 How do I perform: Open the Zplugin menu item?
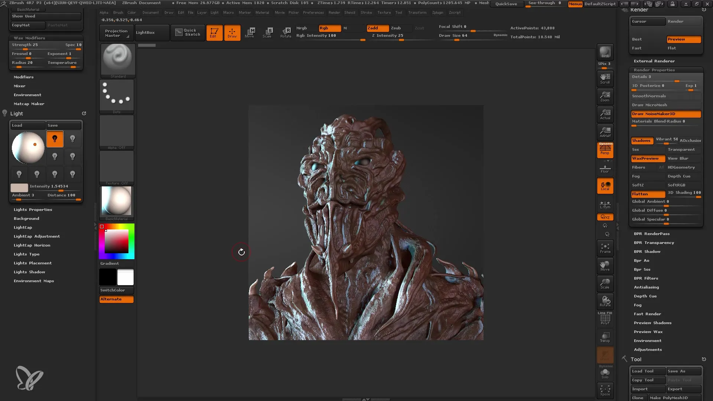[x=437, y=12]
